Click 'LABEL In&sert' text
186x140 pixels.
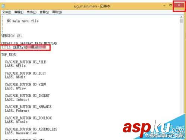click(x=17, y=99)
